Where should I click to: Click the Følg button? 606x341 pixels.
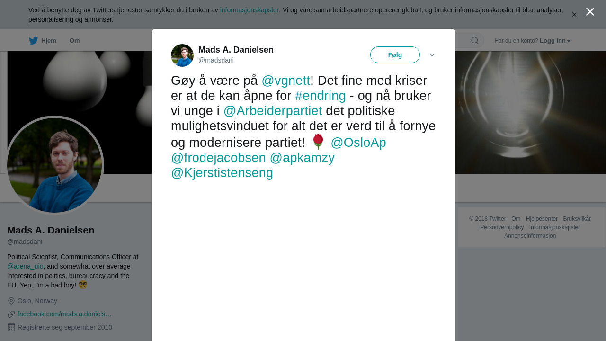coord(395,55)
